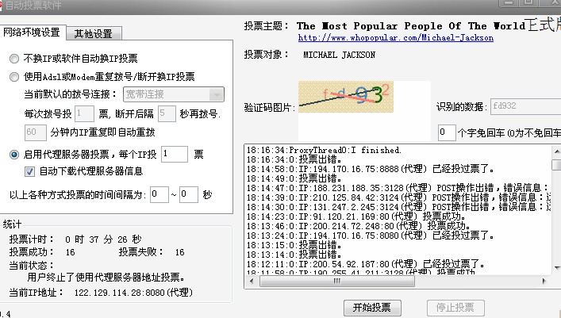The height and width of the screenshot is (318, 561).
Task: Choose the 使用Adsl或Modem重复拨号 radio option
Action: (x=16, y=77)
